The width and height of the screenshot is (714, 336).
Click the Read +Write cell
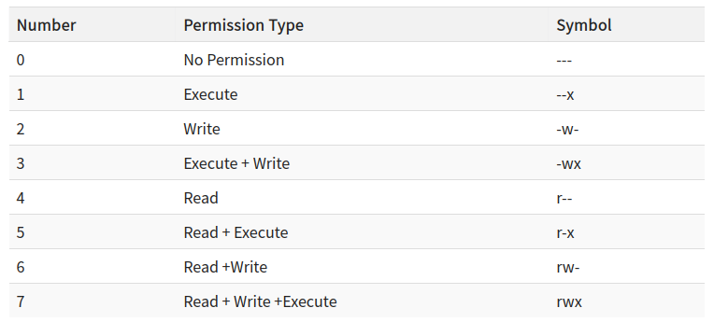click(225, 267)
